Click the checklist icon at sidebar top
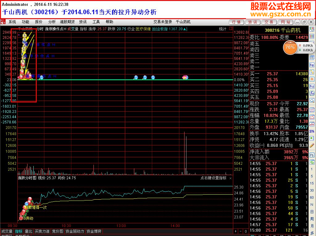 pyautogui.click(x=312, y=29)
